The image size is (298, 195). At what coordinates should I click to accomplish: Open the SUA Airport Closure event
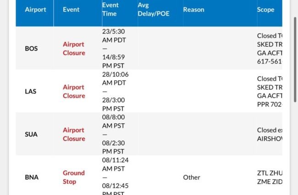(74, 134)
